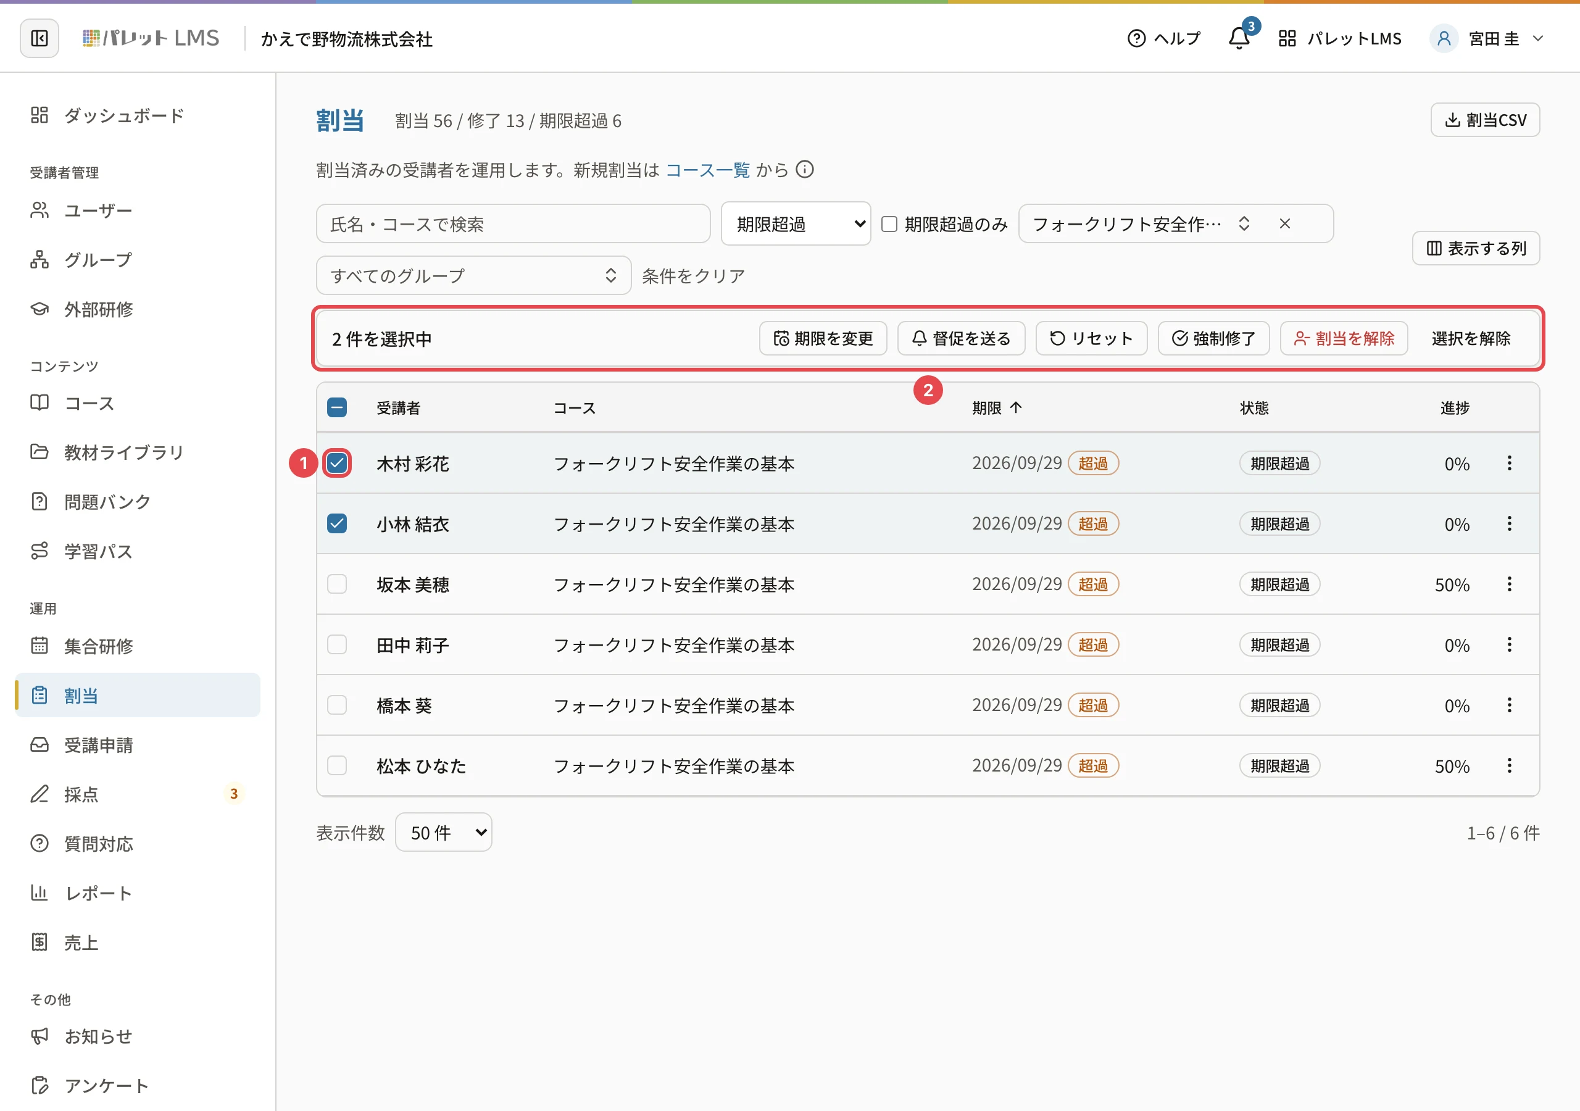This screenshot has height=1111, width=1580.
Task: Open the 期限超過 status filter dropdown
Action: [x=796, y=223]
